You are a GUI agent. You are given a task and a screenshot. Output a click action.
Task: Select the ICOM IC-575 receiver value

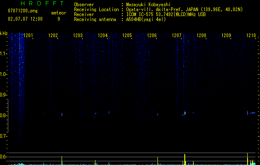166,14
